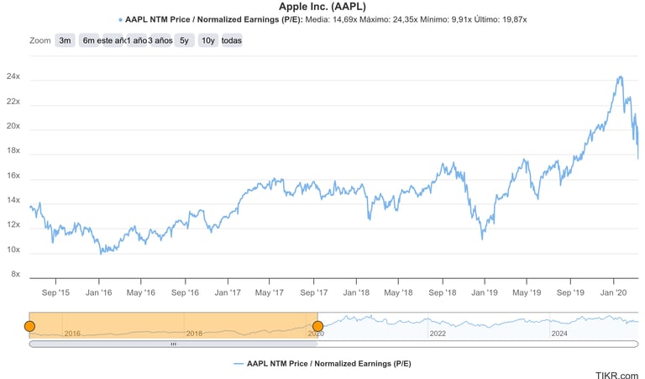Grab the left orange navigator handle
Image resolution: width=645 pixels, height=379 pixels.
tap(29, 326)
